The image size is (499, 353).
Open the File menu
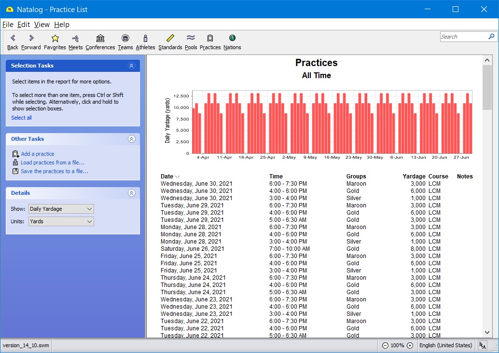coord(8,25)
